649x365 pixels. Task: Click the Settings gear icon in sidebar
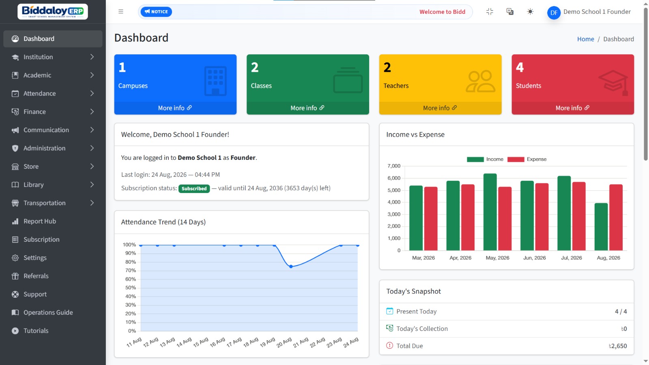pos(15,258)
